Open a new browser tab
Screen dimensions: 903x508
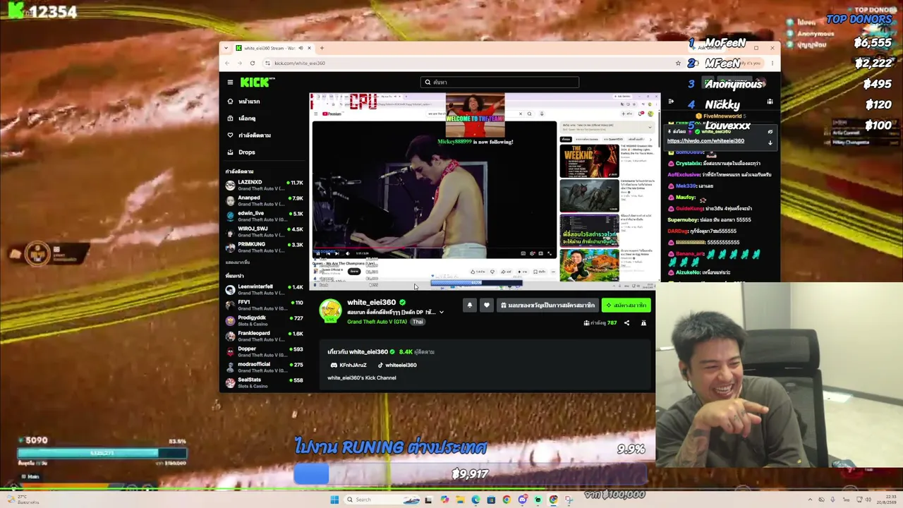point(322,48)
